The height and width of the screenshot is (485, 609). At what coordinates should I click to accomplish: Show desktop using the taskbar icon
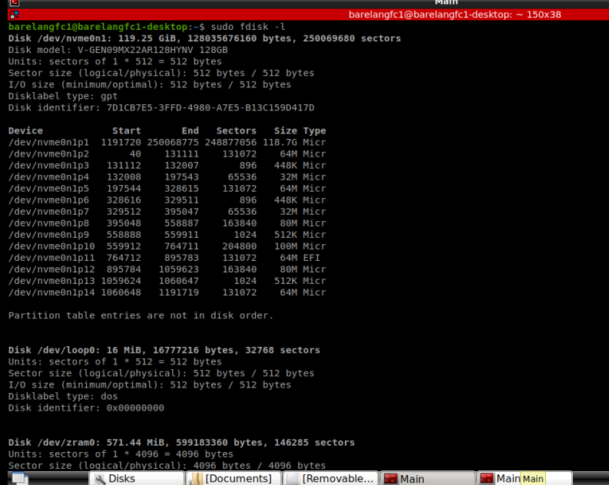(x=18, y=478)
